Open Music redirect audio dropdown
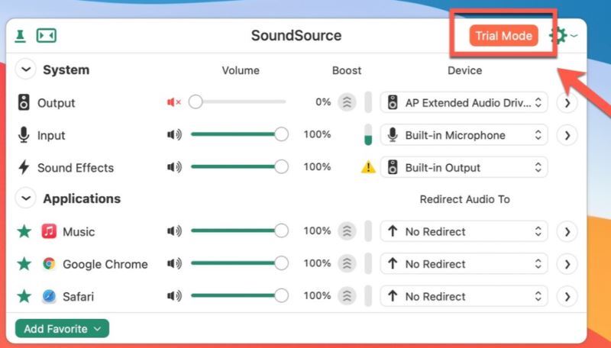 coord(464,231)
